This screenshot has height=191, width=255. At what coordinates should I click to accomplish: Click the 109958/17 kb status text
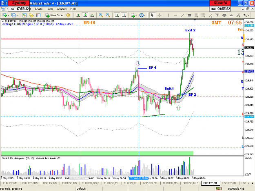236,189
